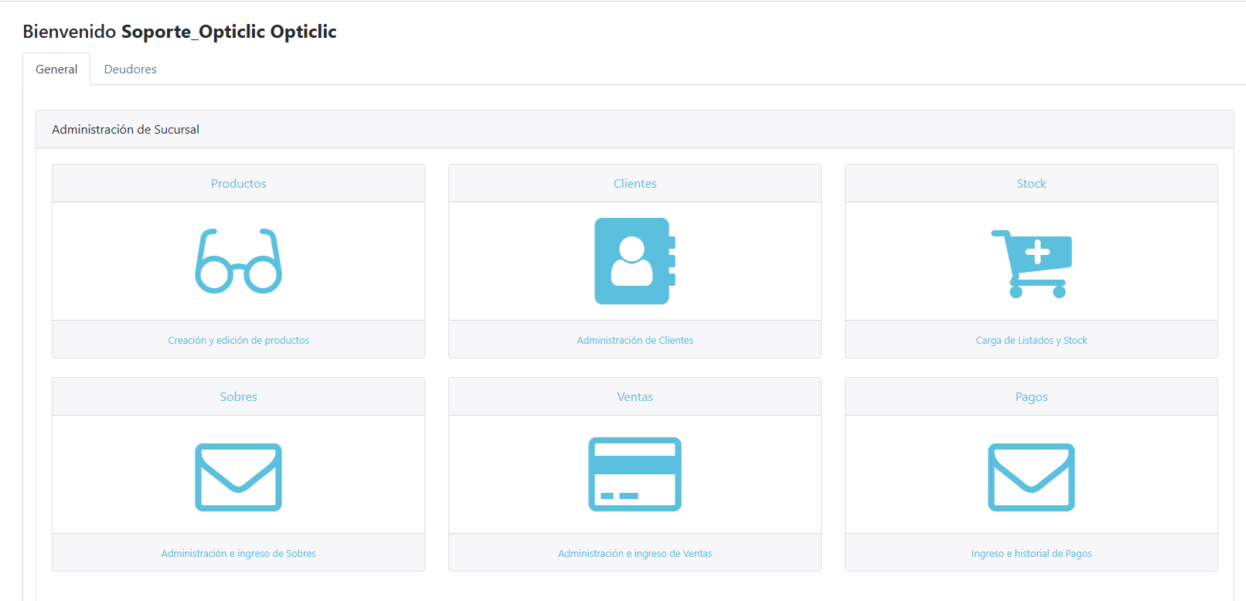The height and width of the screenshot is (601, 1246).
Task: Open the Clientes address book icon
Action: coord(635,261)
